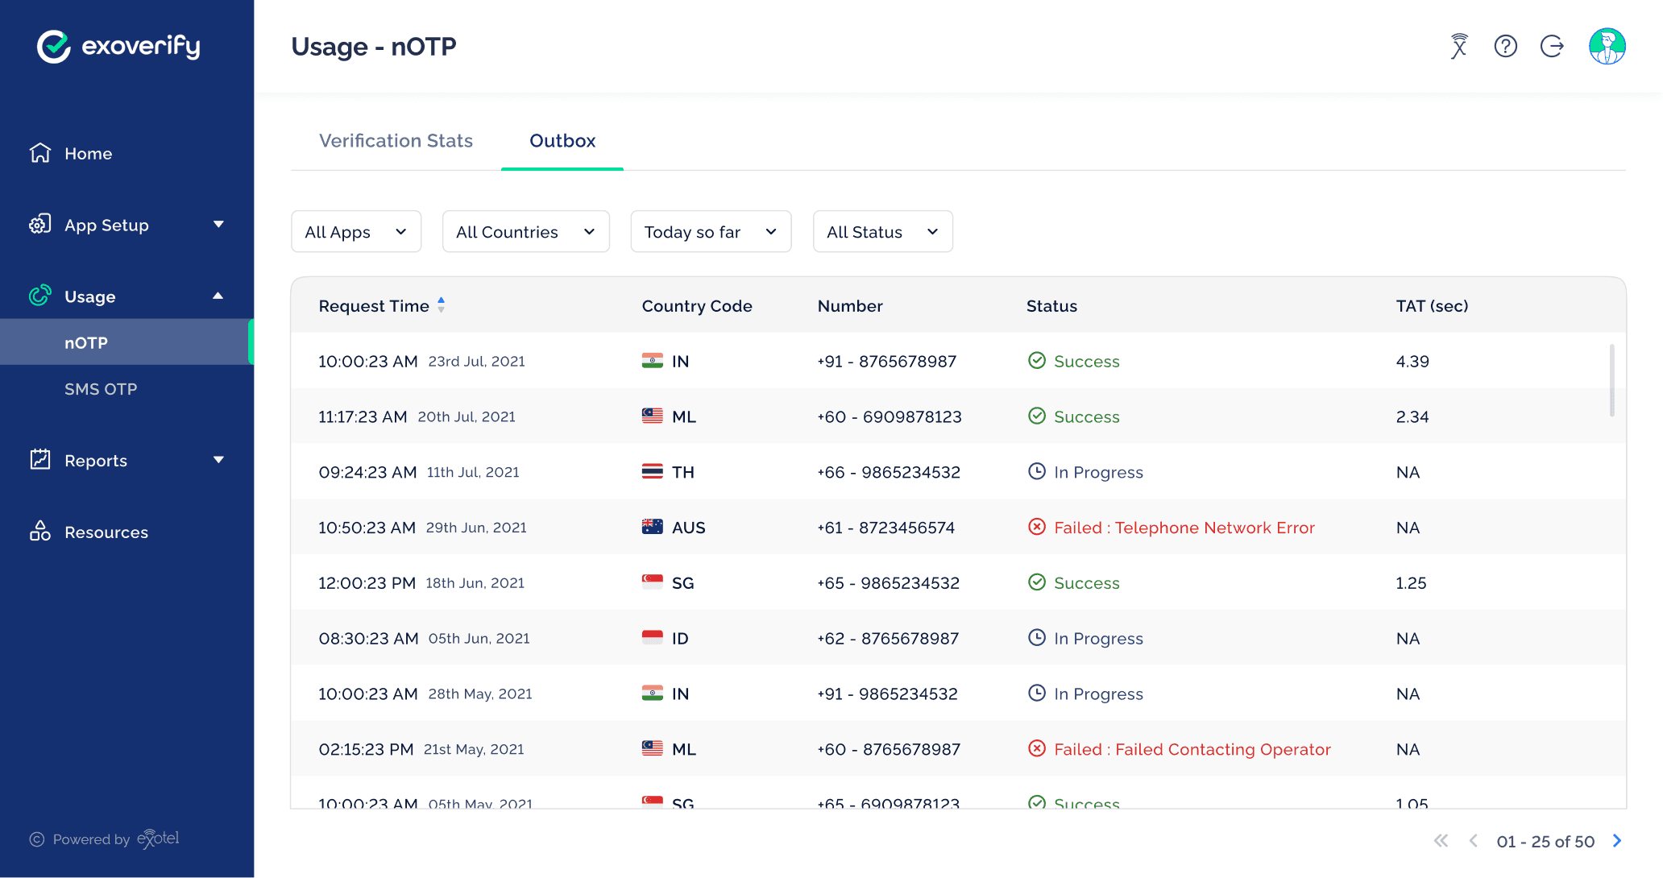Sort by Request Time arrows
1663x878 pixels.
pos(441,305)
